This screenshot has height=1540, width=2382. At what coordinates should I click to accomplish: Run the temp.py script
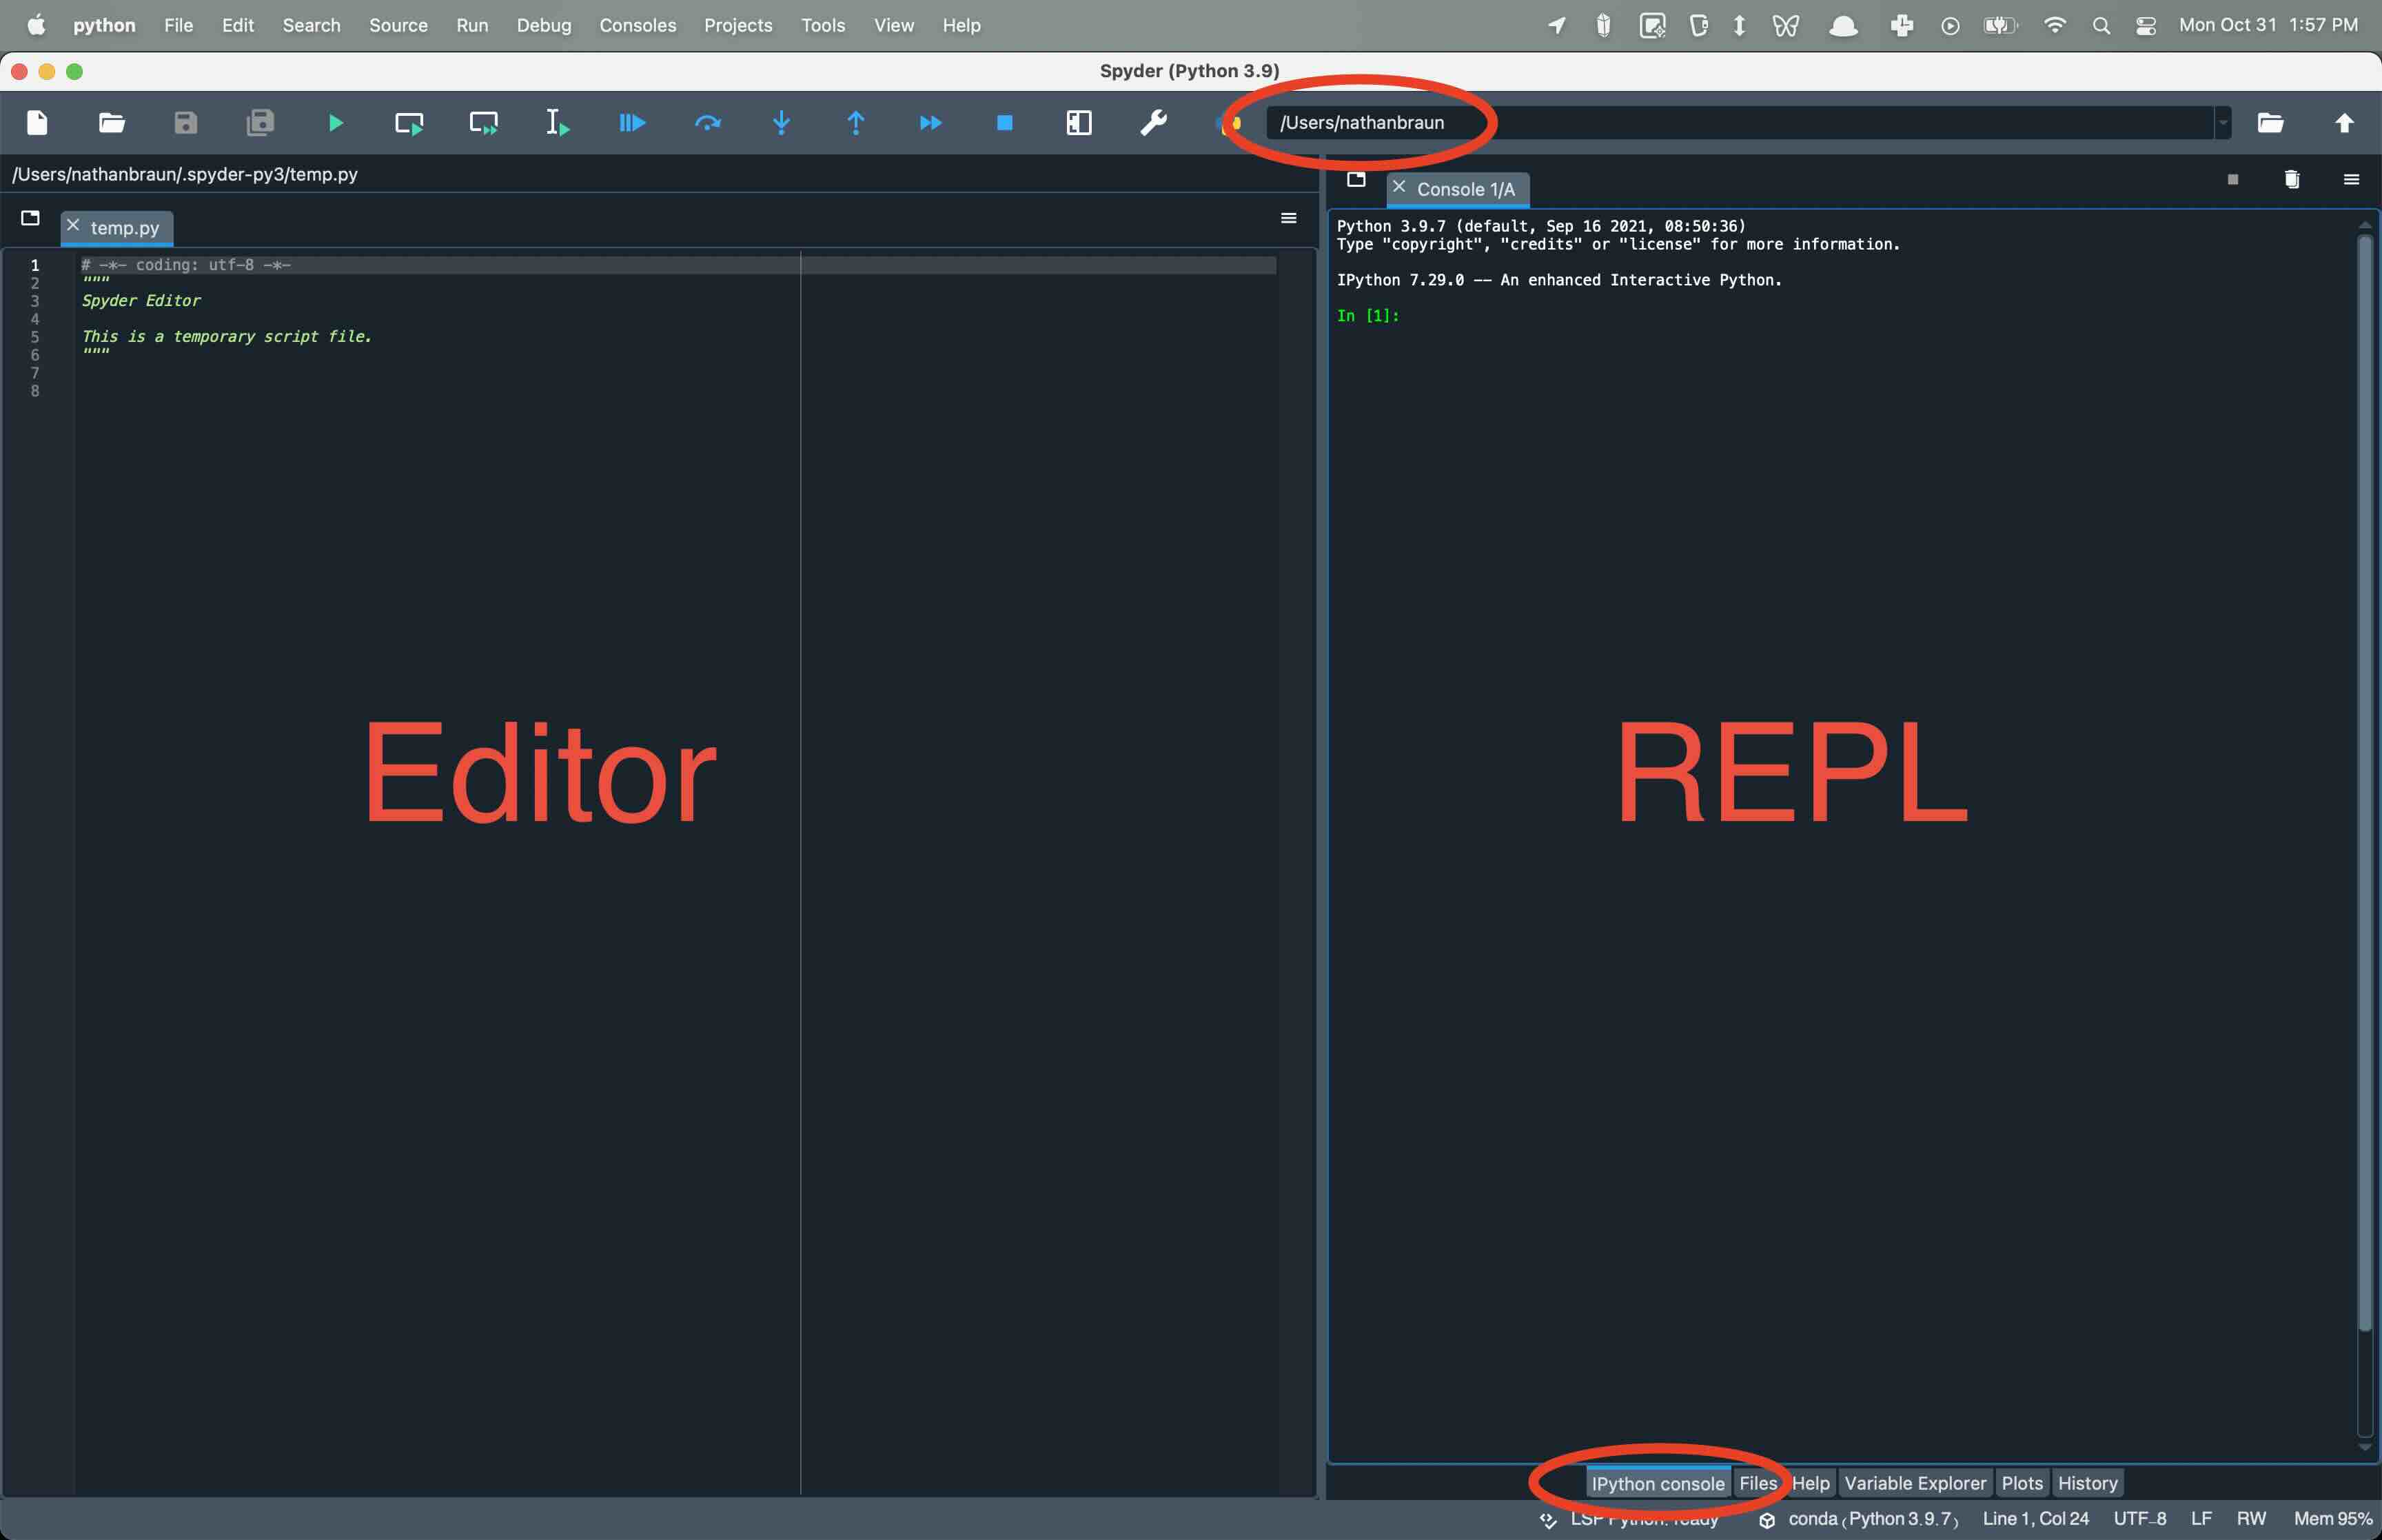(x=335, y=122)
